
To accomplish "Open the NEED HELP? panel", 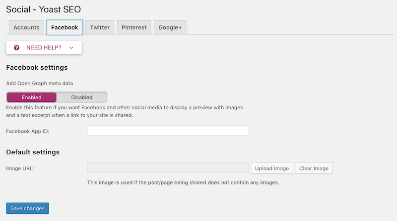I will pos(44,47).
